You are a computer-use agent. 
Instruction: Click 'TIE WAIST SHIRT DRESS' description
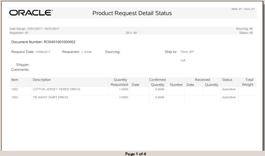point(50,97)
